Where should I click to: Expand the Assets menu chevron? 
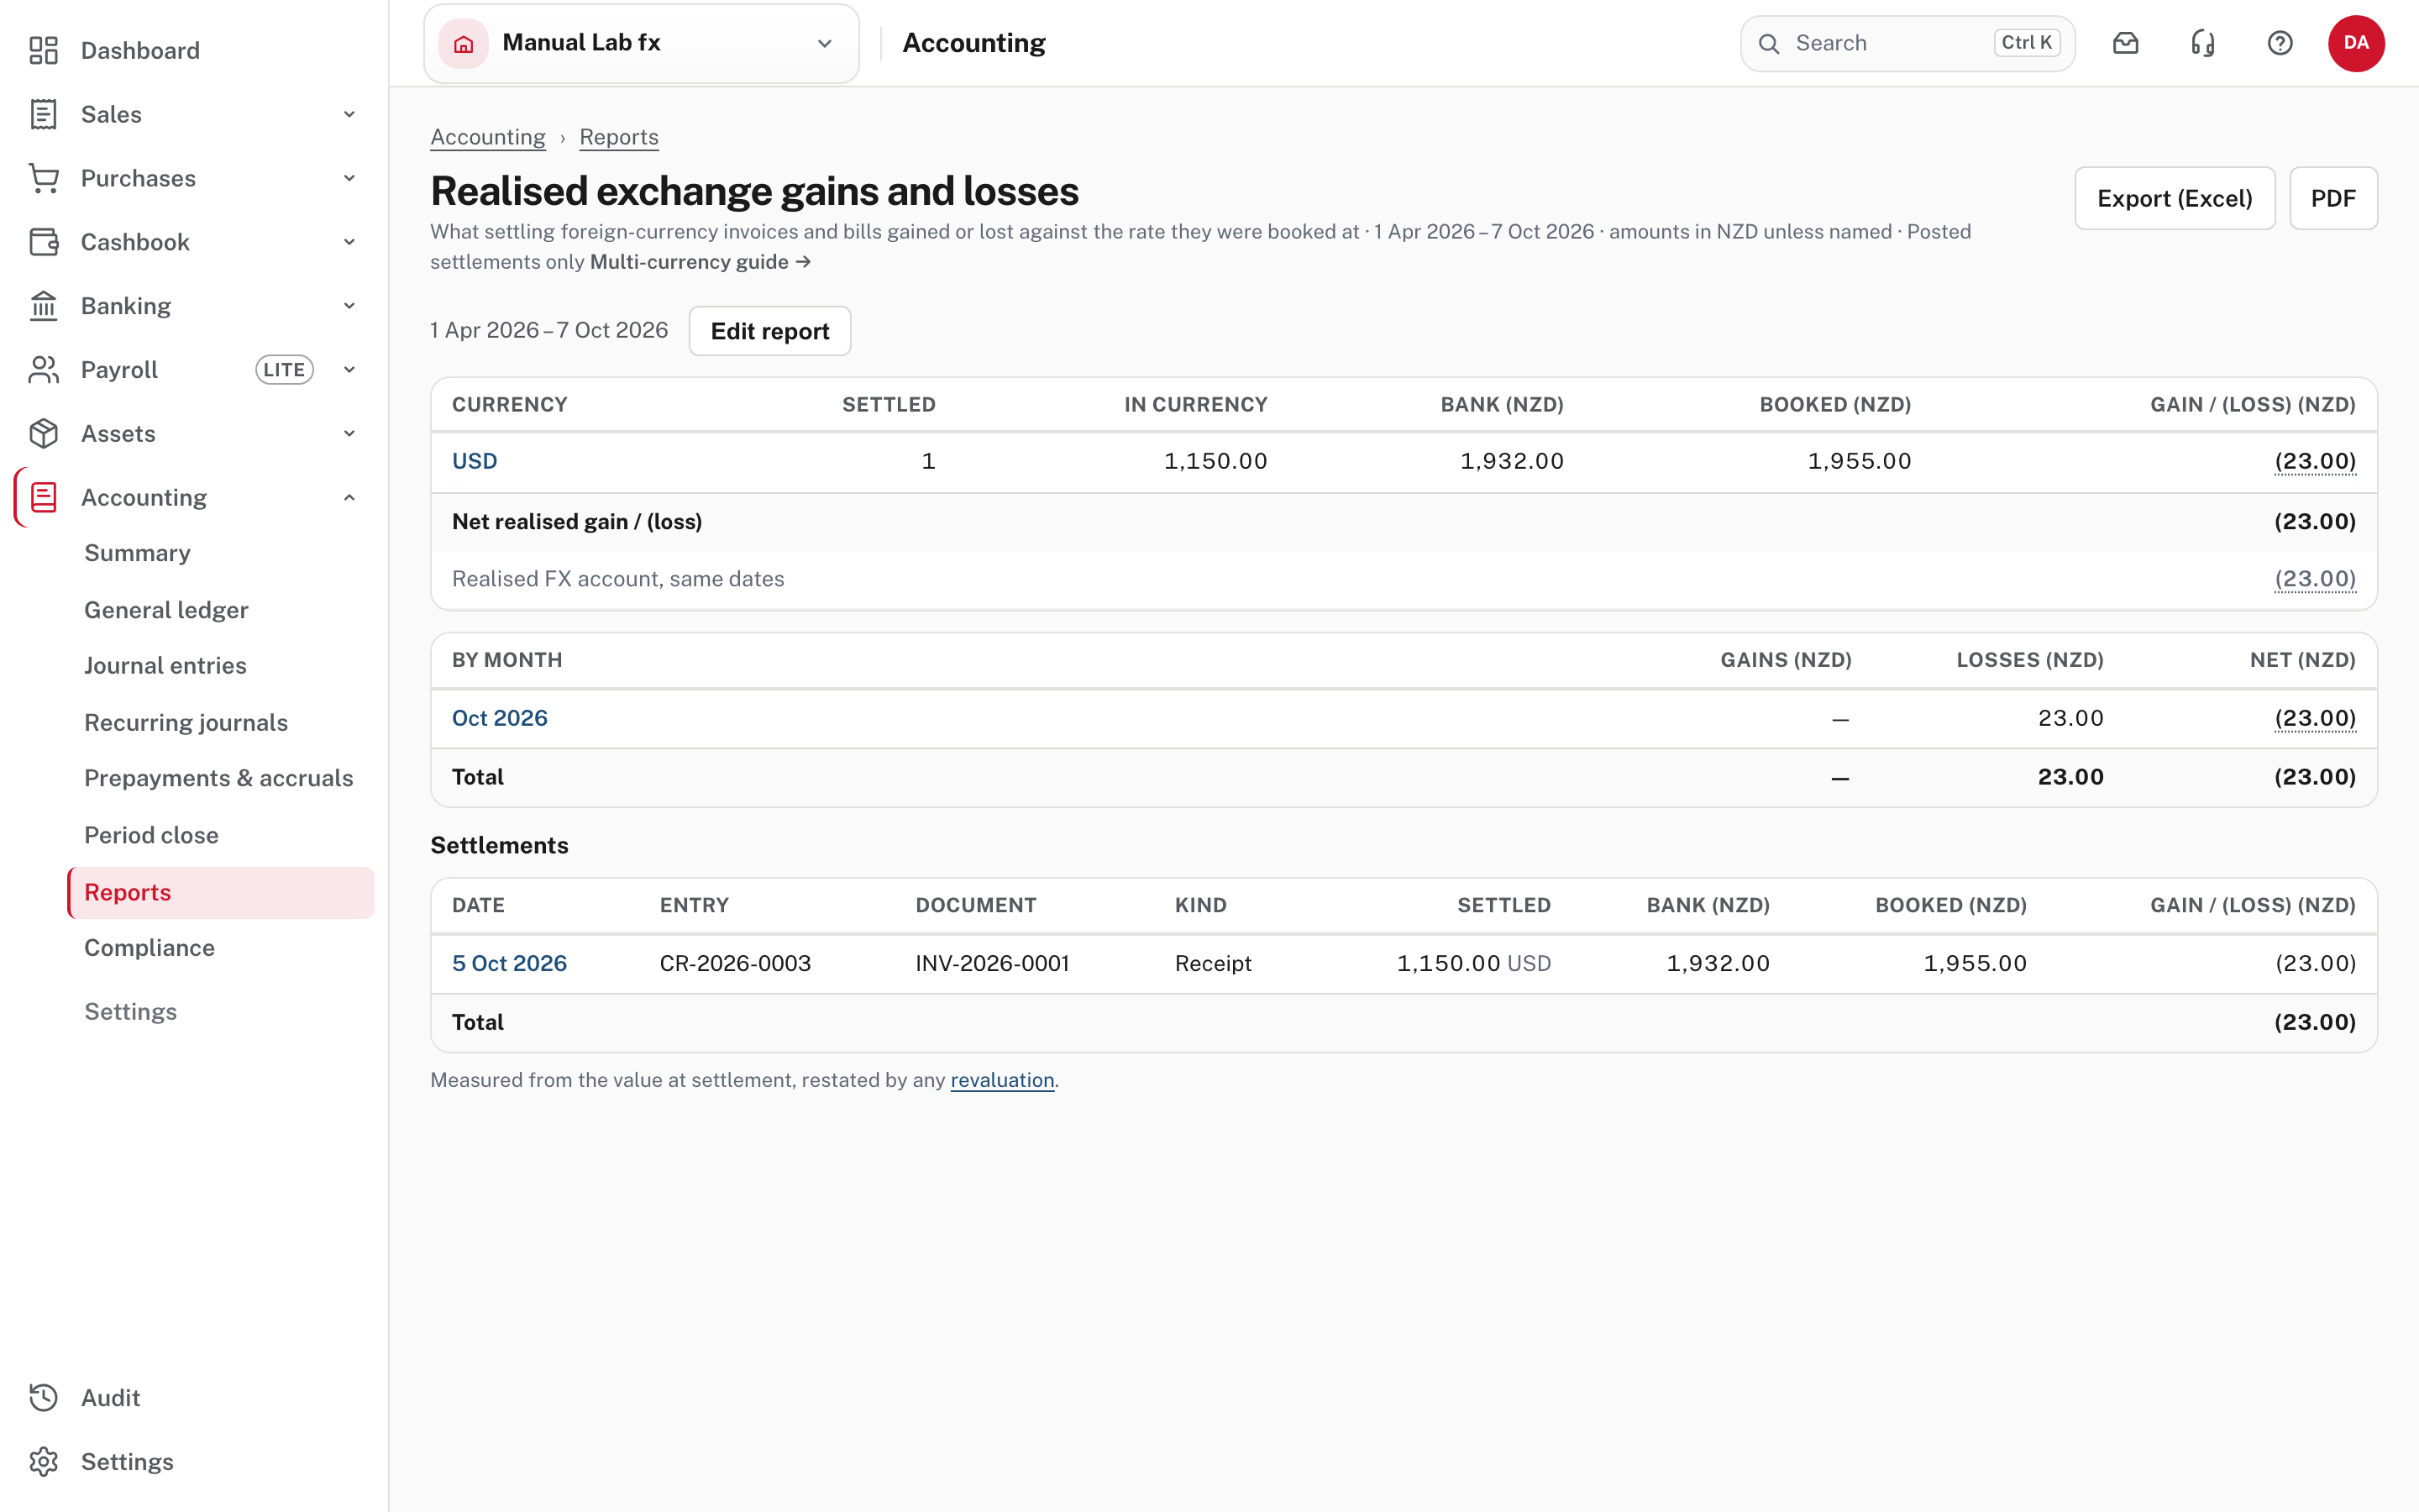coord(350,434)
